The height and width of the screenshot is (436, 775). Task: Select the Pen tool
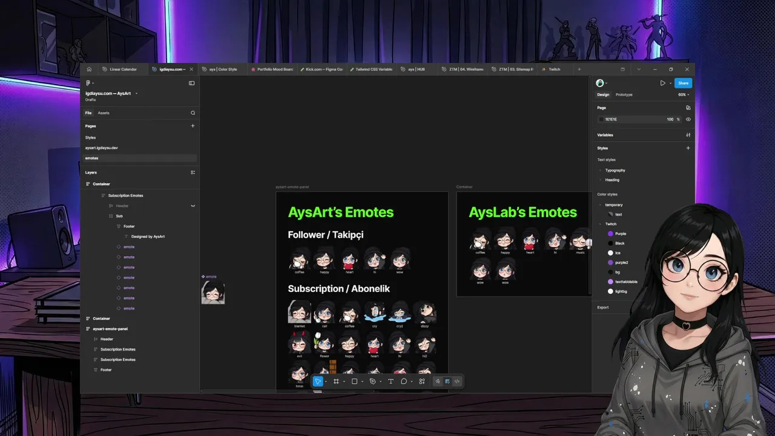pos(372,381)
